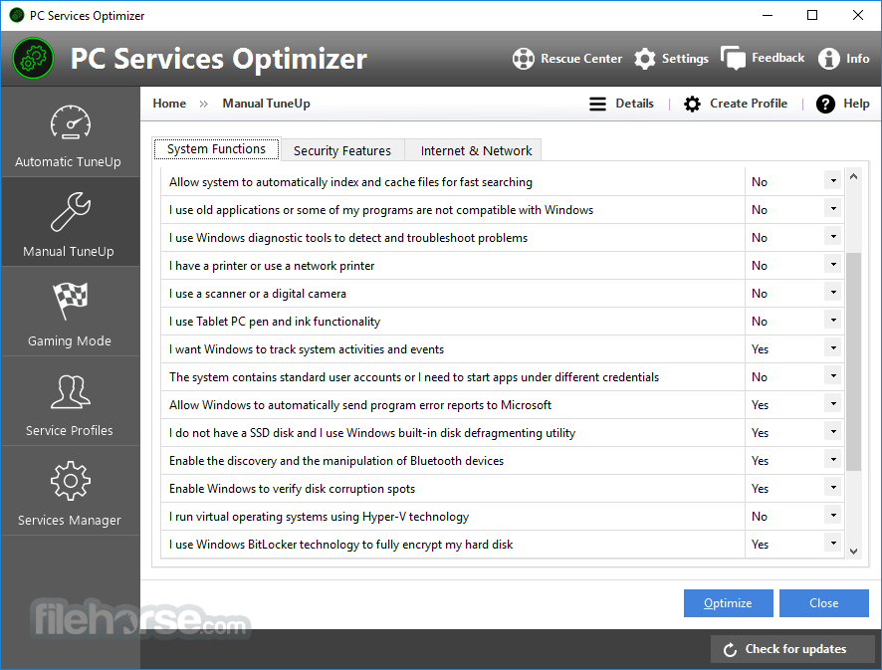Select row about BitLocker hard disk encryption

click(502, 545)
